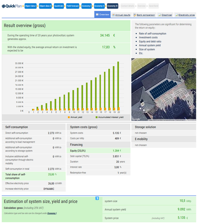The image size is (197, 224).
Task: Click the Overview tab table icon
Action: 97,15
